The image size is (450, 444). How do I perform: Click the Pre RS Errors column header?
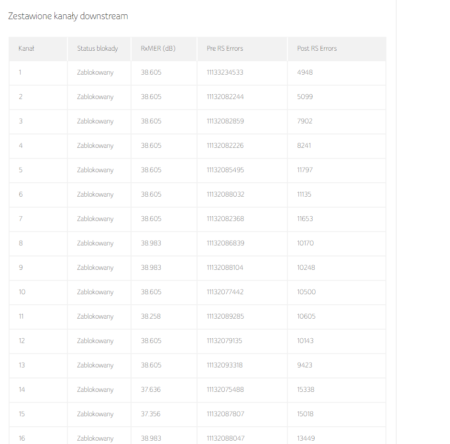pos(225,48)
